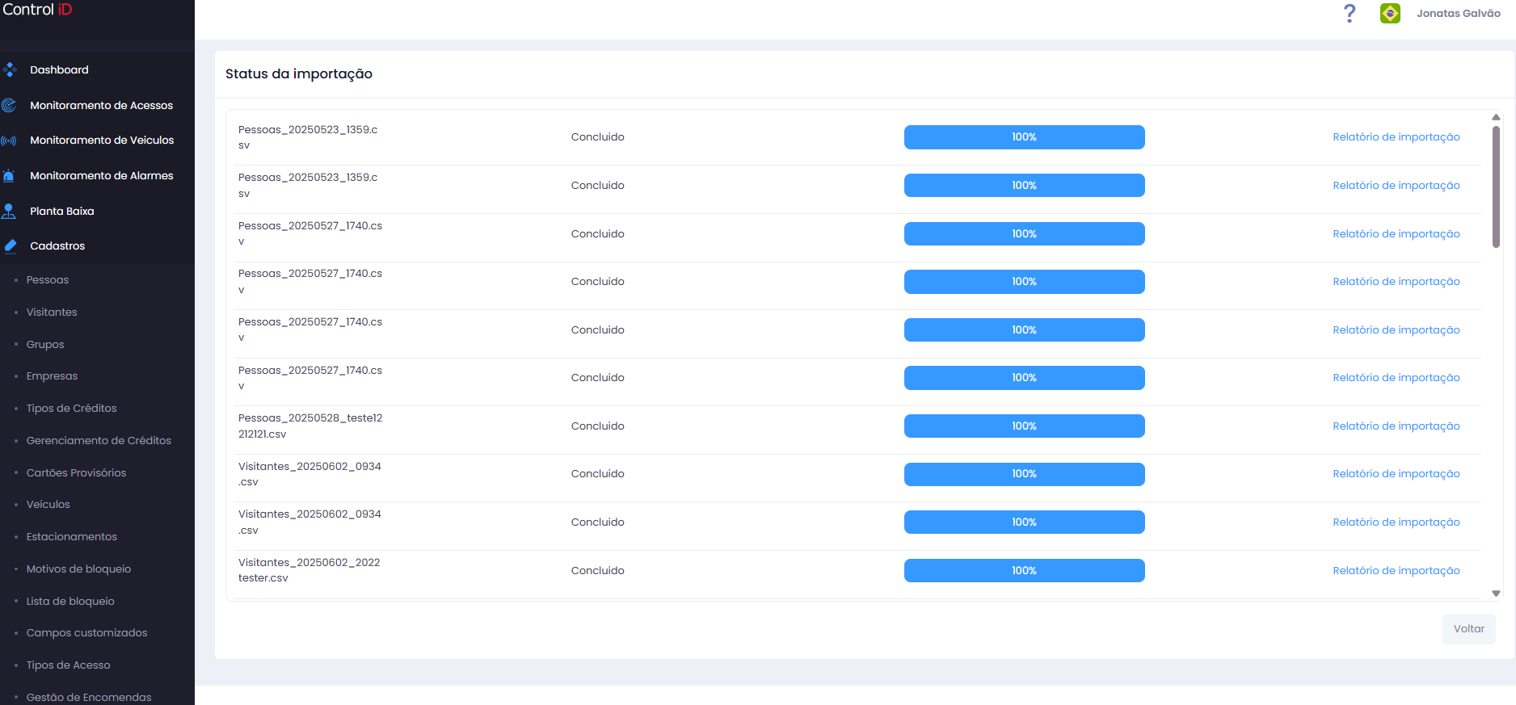Viewport: 1516px width, 705px height.
Task: Open Motivos de bloqueio submenu
Action: click(78, 569)
